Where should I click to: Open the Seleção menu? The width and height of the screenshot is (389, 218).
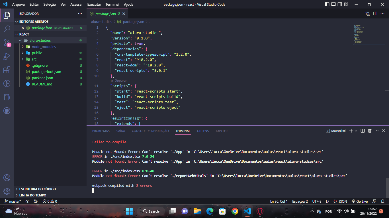[50, 4]
